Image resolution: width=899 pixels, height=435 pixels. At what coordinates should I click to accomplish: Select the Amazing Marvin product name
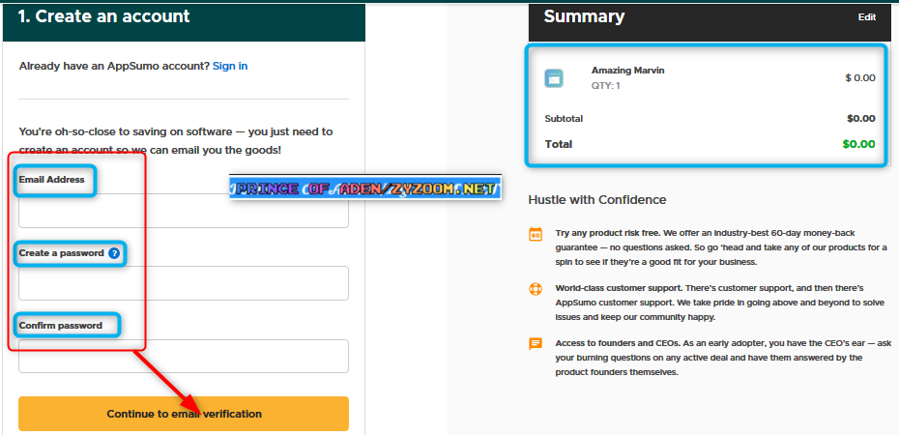[627, 71]
